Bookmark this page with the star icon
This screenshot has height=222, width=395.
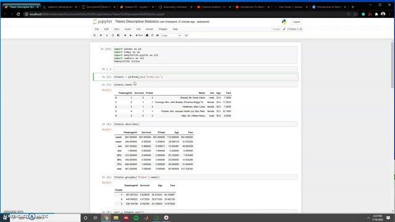355,14
